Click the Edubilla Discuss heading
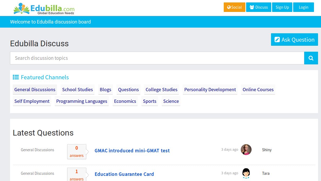This screenshot has width=321, height=181. (x=39, y=44)
